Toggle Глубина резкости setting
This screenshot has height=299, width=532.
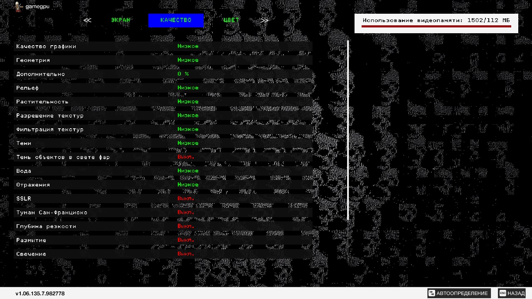[163, 226]
